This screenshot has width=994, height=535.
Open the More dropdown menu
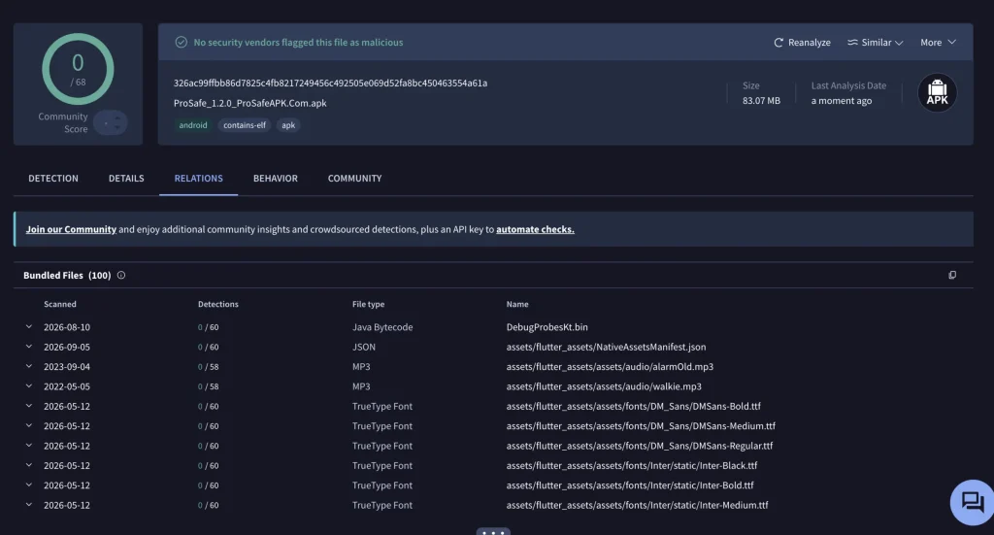coord(939,43)
